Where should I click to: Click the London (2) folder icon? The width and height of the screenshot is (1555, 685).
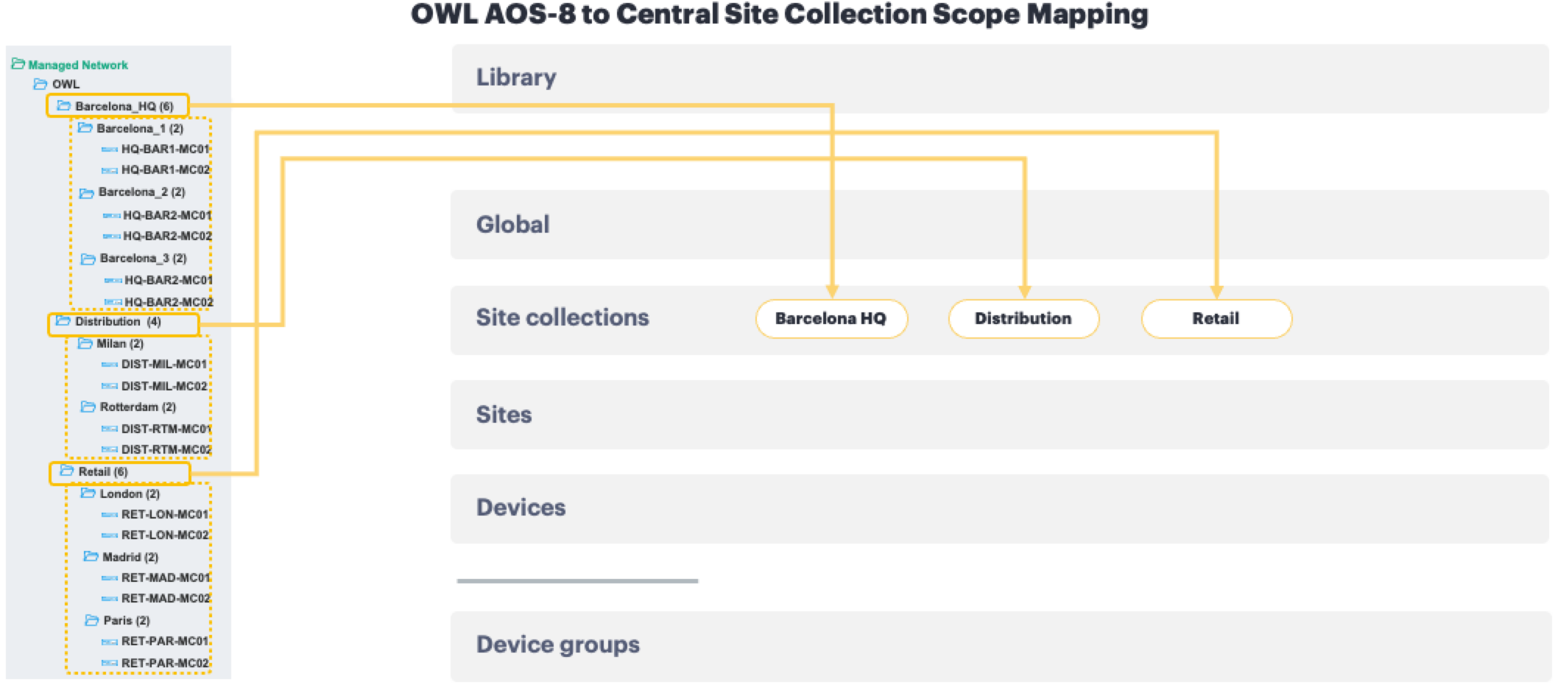88,493
